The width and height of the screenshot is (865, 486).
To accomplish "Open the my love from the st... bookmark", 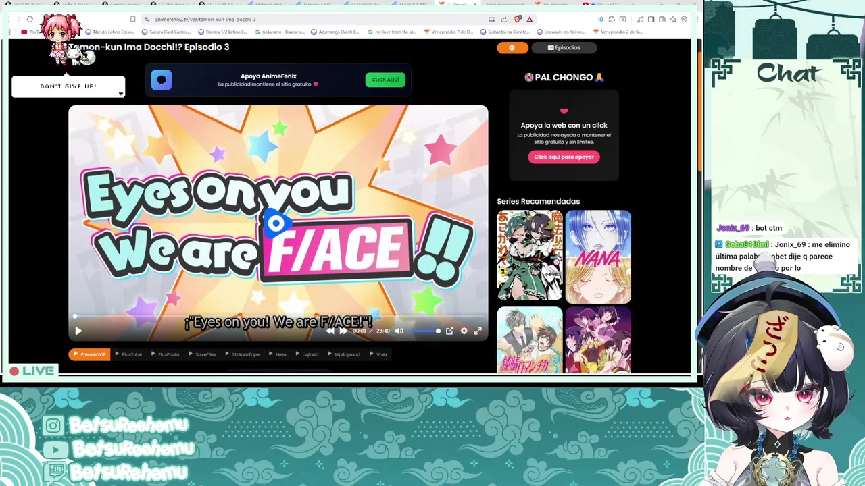I will point(392,32).
